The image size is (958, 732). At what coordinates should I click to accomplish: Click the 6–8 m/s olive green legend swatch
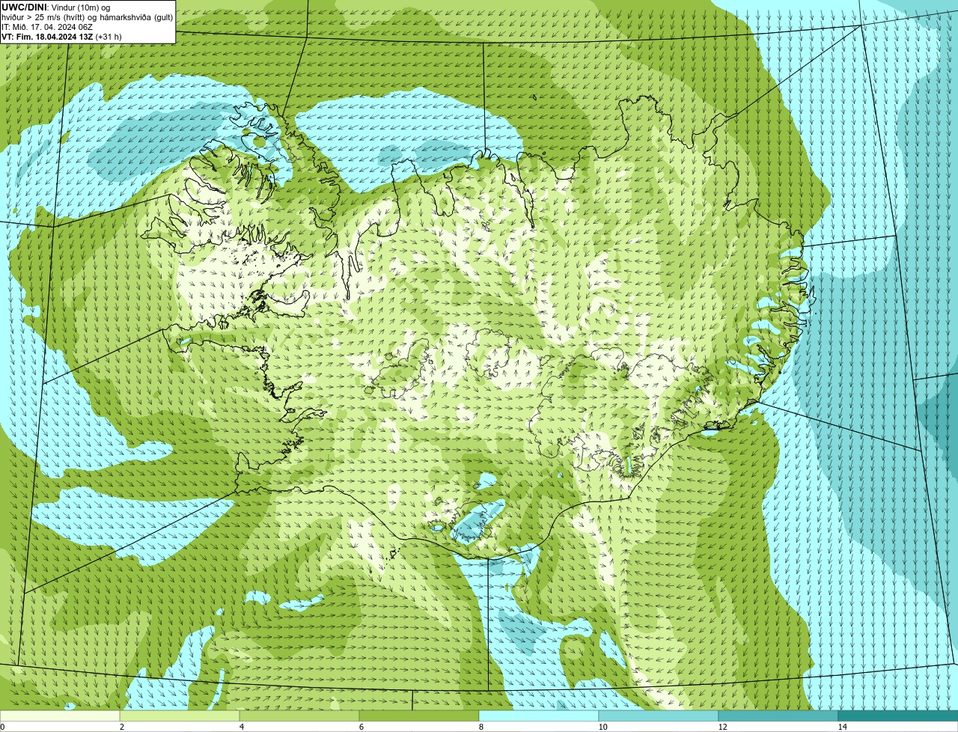tap(419, 716)
